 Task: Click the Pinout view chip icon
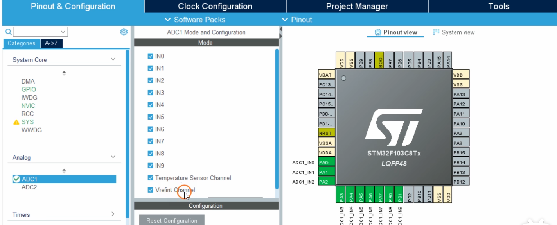tap(378, 32)
